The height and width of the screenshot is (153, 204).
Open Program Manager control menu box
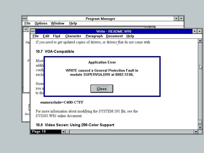pyautogui.click(x=24, y=18)
